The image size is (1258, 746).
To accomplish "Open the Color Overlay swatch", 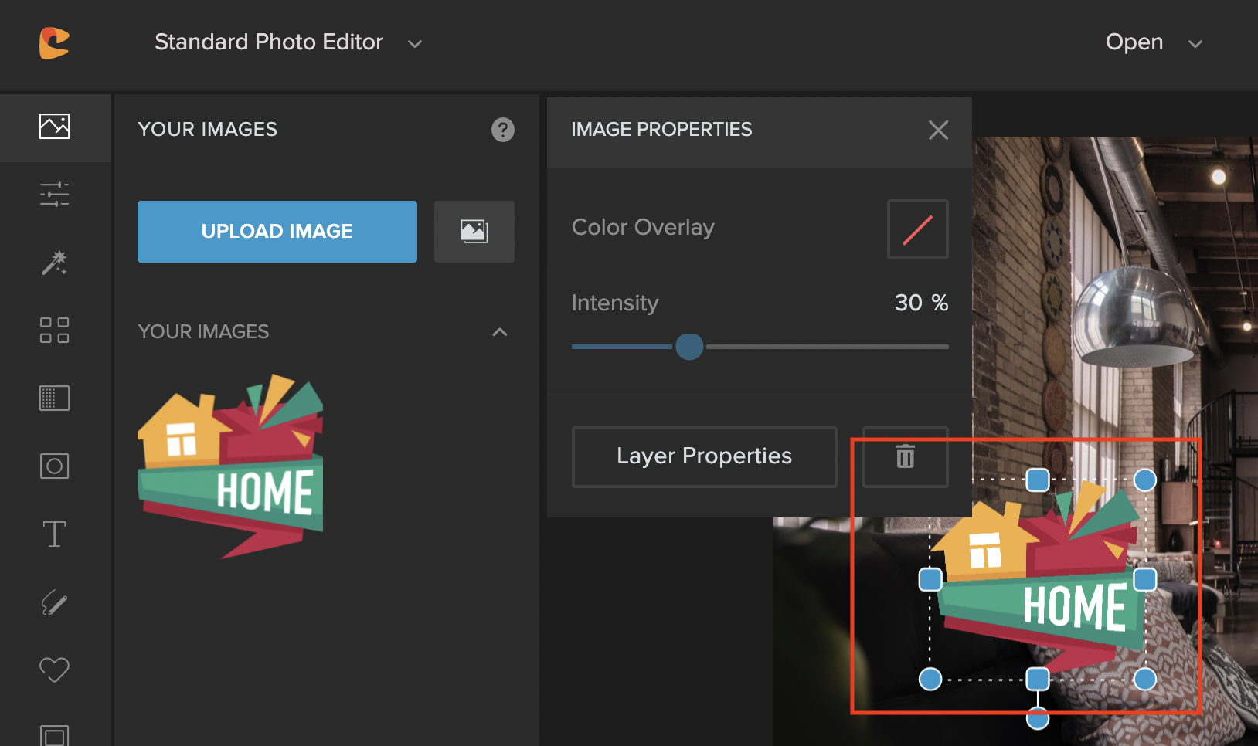I will pos(918,229).
